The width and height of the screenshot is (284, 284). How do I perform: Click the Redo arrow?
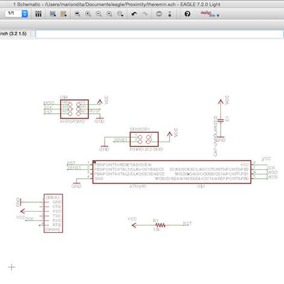pyautogui.click(x=145, y=14)
